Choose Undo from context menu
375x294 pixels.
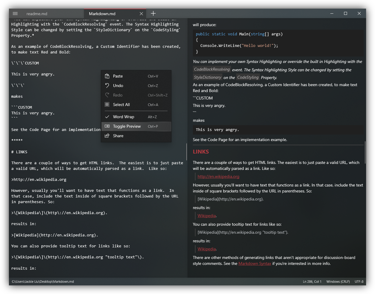pyautogui.click(x=136, y=86)
